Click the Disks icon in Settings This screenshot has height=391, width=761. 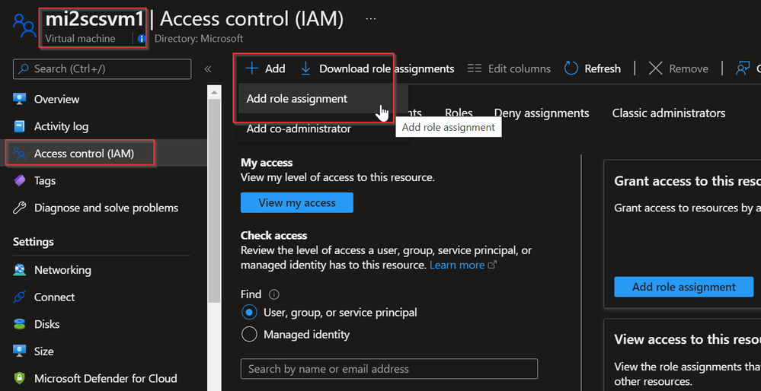(19, 324)
